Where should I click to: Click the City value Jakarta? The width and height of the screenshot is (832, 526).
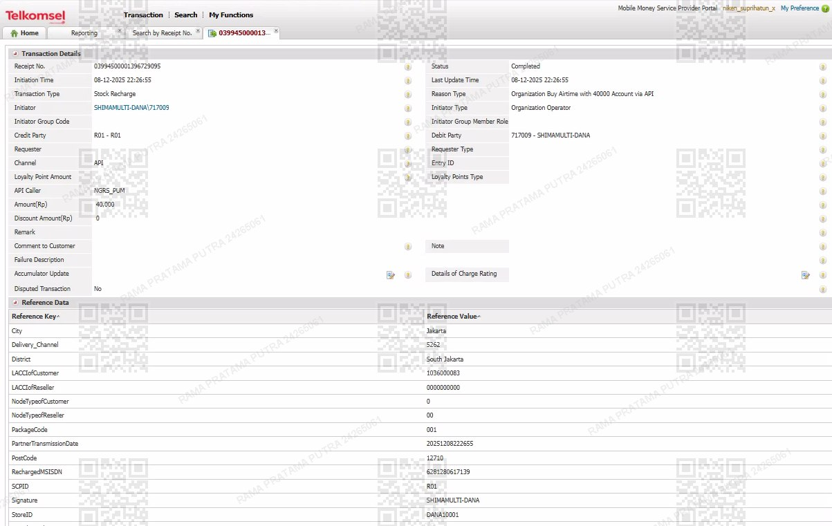click(x=436, y=330)
